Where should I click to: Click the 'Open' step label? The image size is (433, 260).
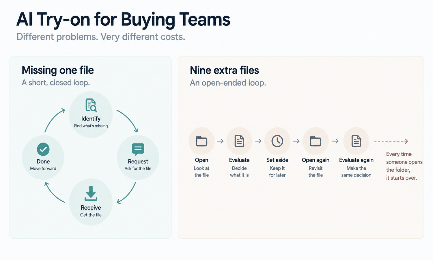[x=201, y=160]
